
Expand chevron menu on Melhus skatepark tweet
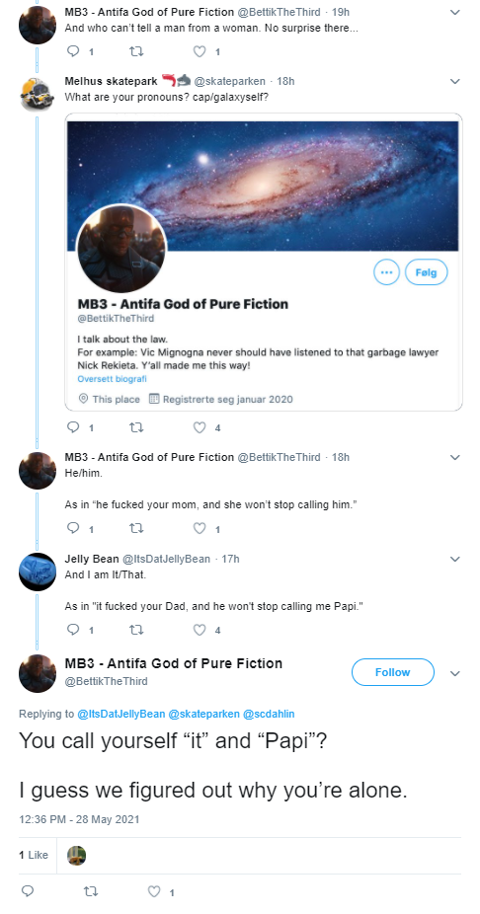pyautogui.click(x=455, y=81)
